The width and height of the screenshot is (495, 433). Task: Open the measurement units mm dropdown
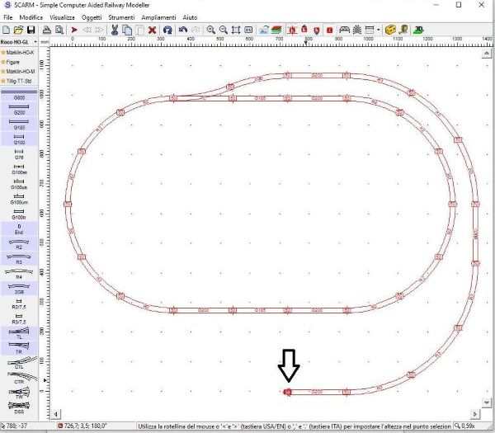pyautogui.click(x=46, y=41)
